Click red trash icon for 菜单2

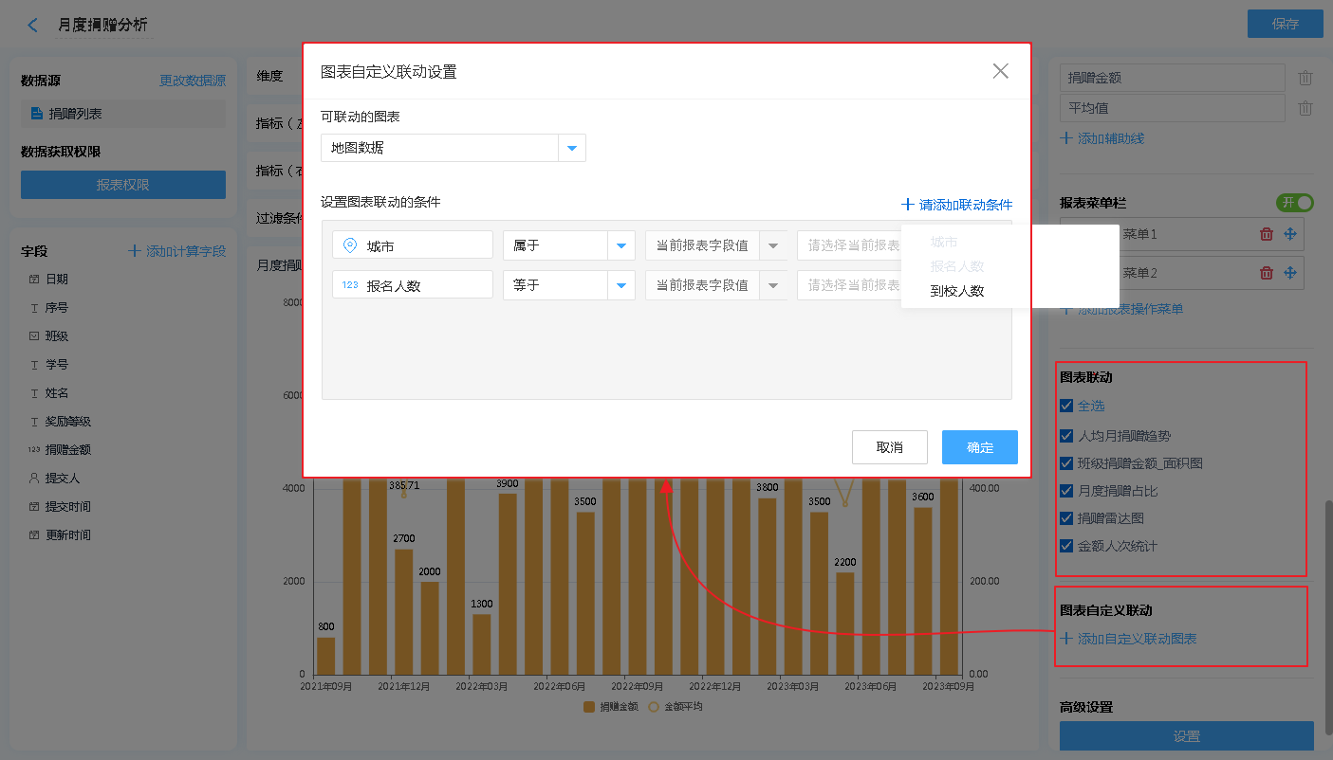pos(1266,273)
